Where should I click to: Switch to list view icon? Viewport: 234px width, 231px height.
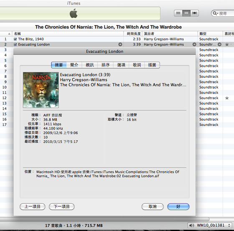click(178, 13)
